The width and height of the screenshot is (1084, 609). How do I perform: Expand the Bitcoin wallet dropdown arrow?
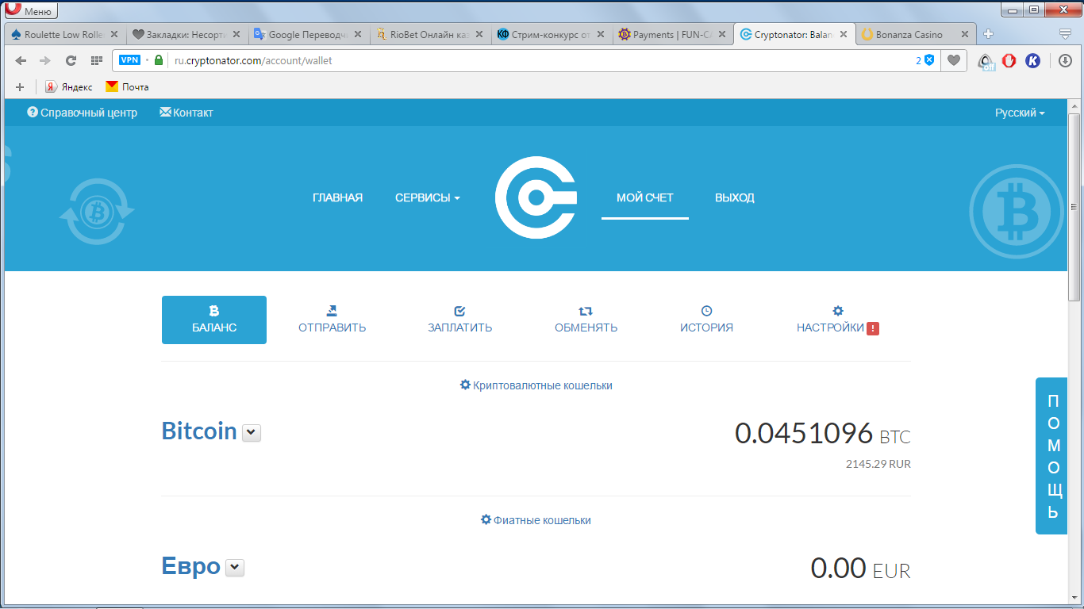click(x=252, y=432)
